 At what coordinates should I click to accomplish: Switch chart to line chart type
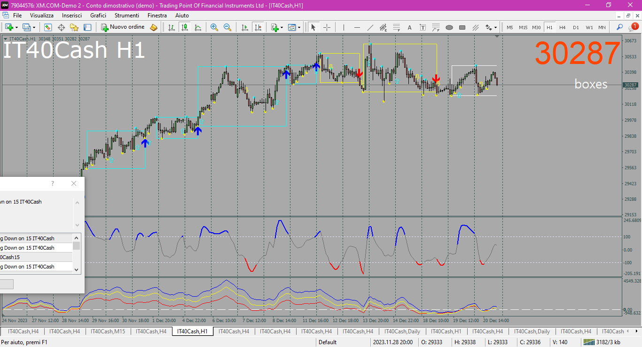coord(198,27)
